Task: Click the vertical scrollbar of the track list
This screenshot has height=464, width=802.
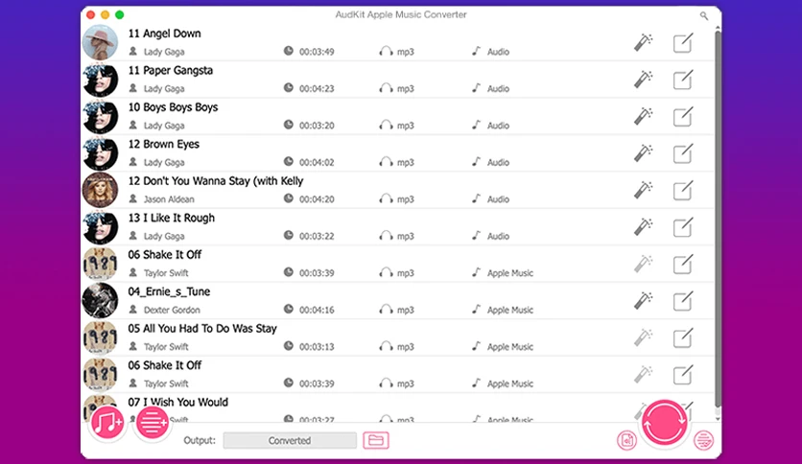Action: pos(718,220)
